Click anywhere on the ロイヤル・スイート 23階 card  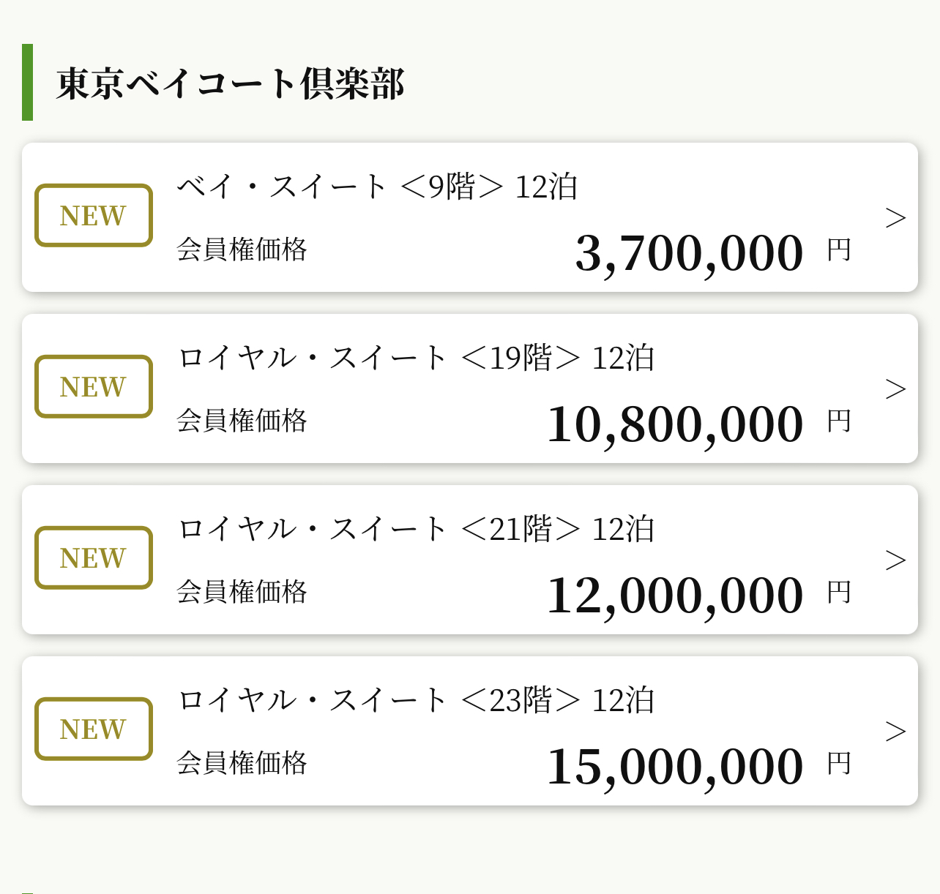[x=470, y=732]
